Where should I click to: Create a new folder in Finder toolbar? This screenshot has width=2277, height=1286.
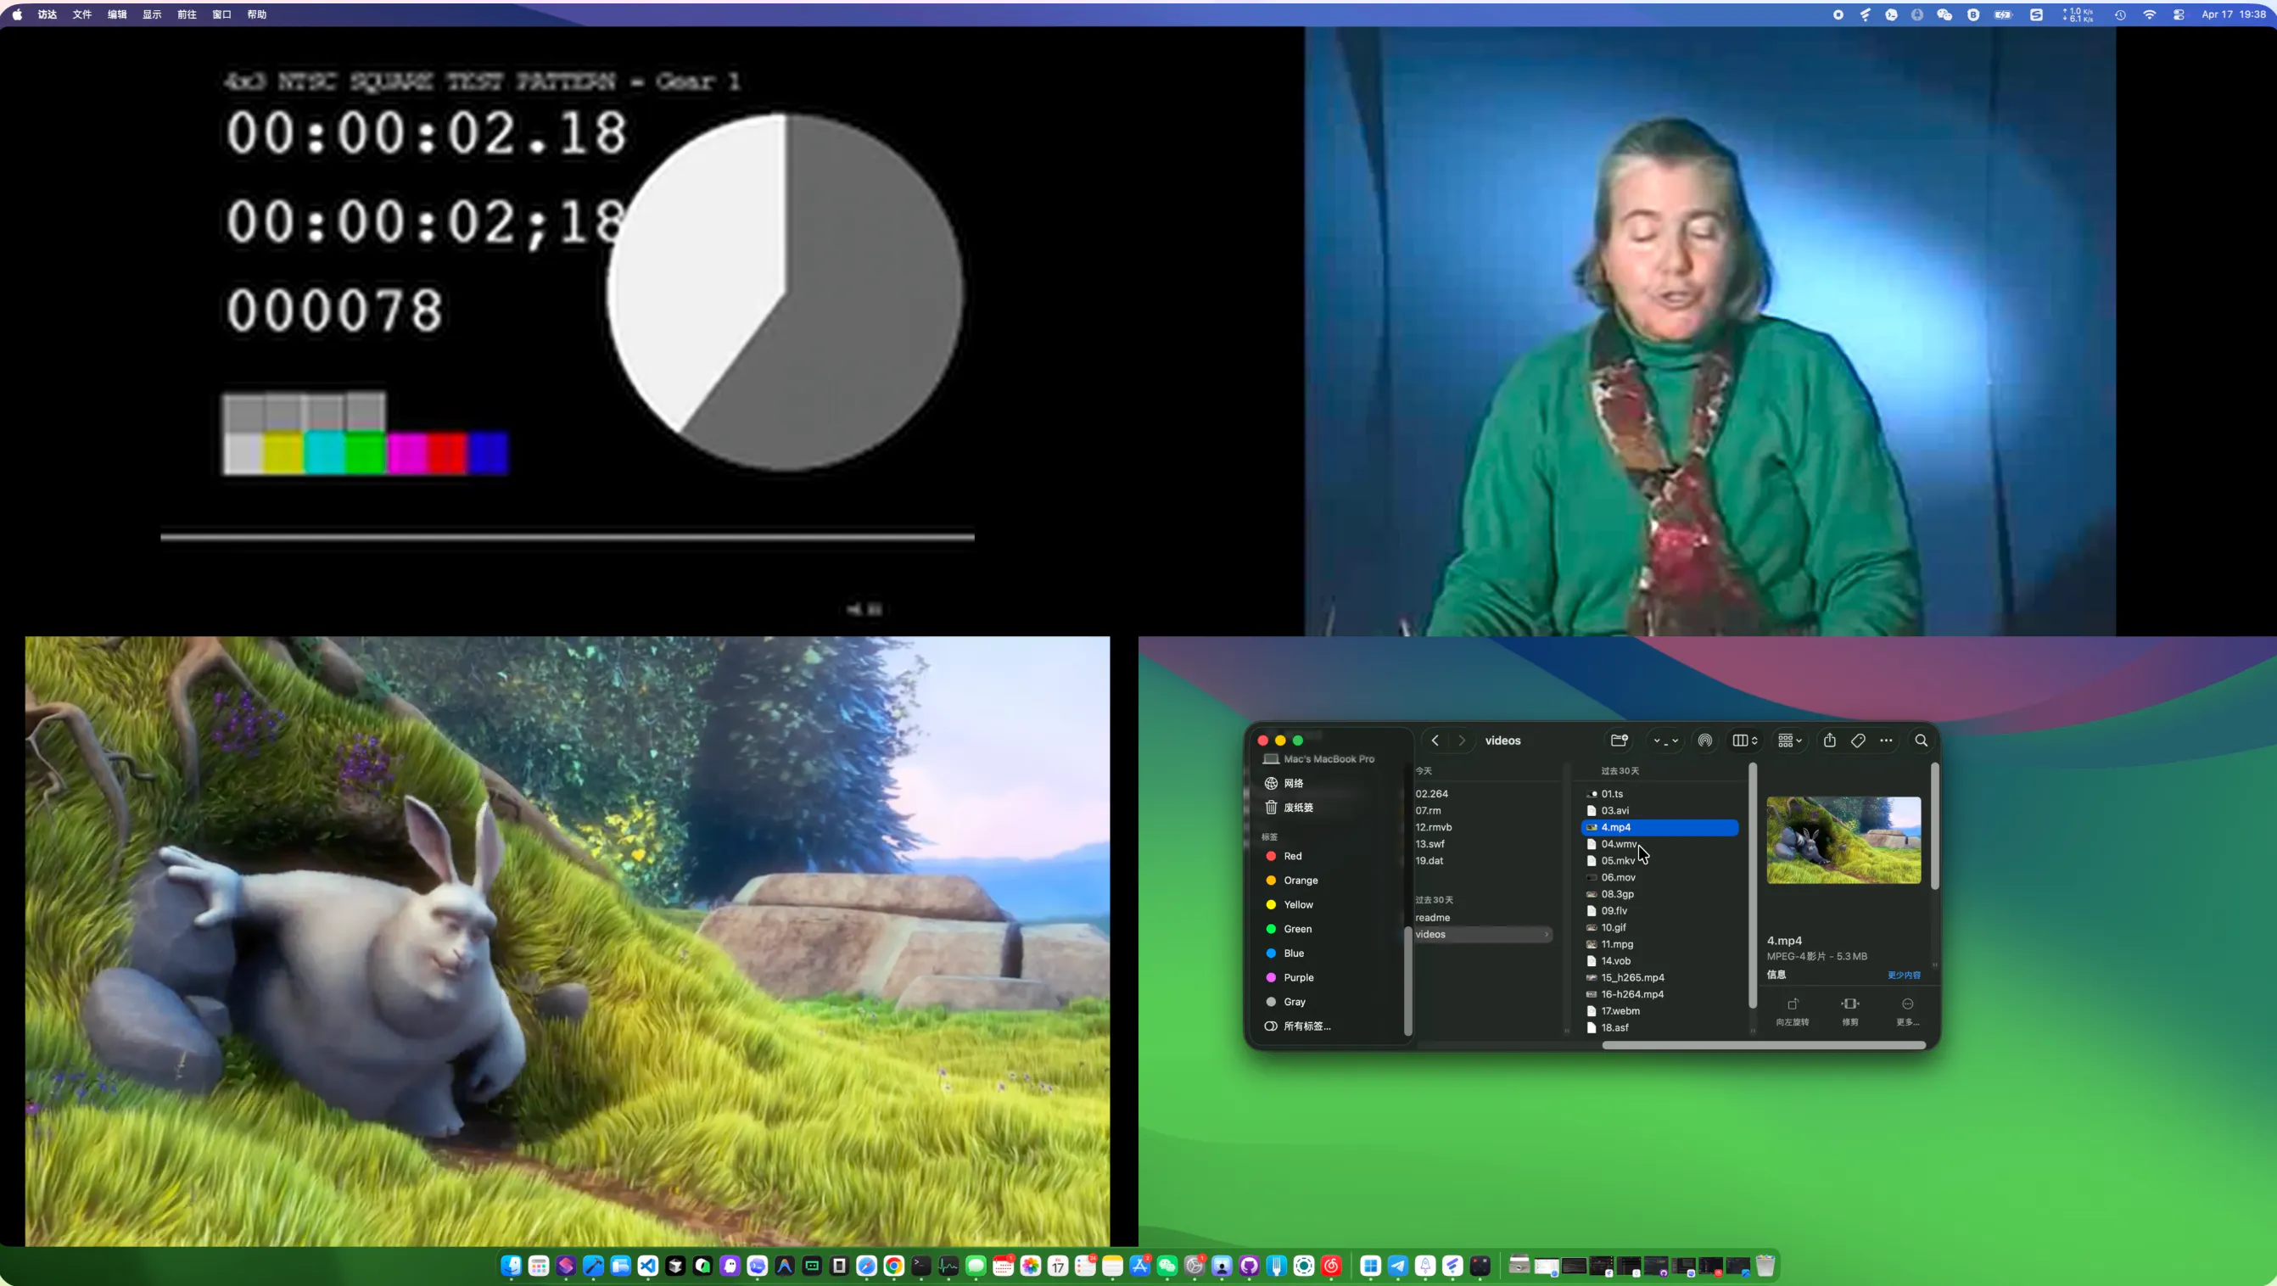pyautogui.click(x=1620, y=741)
